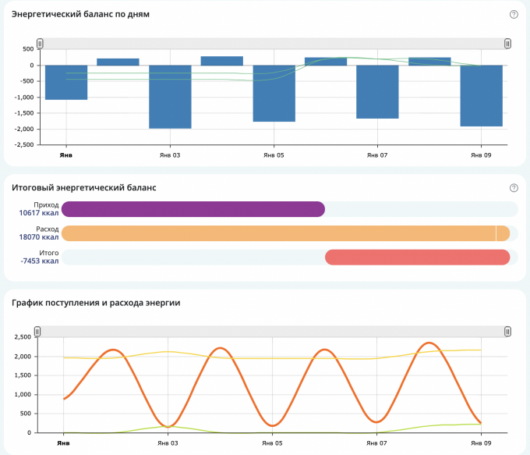The width and height of the screenshot is (530, 455).
Task: Click the range scrollbar track above intake/expenditure chart
Action: click(273, 332)
